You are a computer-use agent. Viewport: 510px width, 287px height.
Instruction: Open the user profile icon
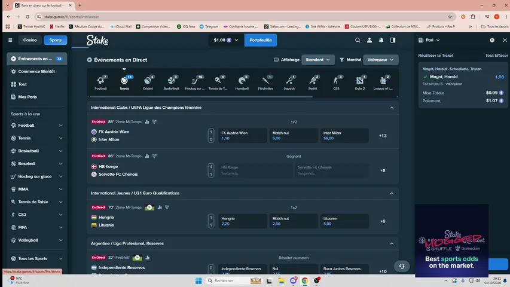pos(369,40)
